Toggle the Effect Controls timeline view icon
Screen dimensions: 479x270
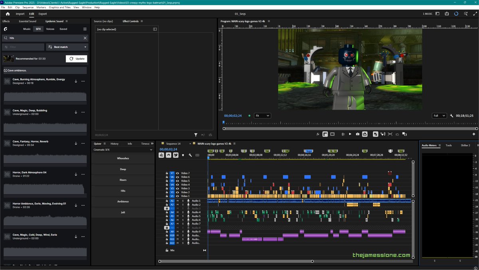(155, 29)
